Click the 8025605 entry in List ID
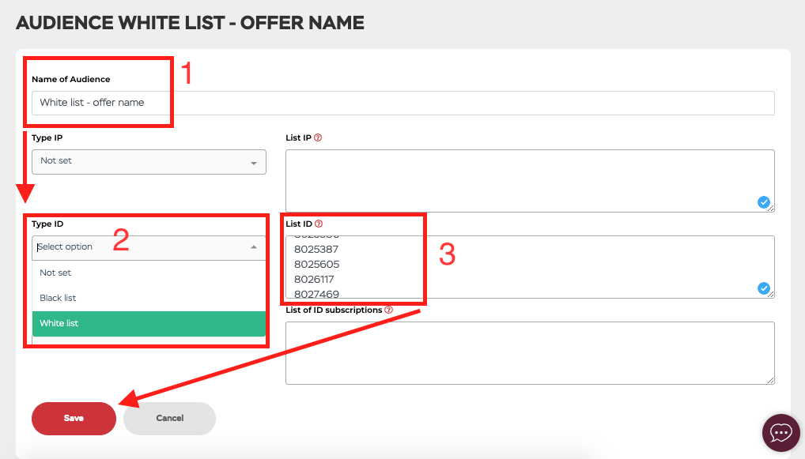805x459 pixels. pyautogui.click(x=317, y=265)
